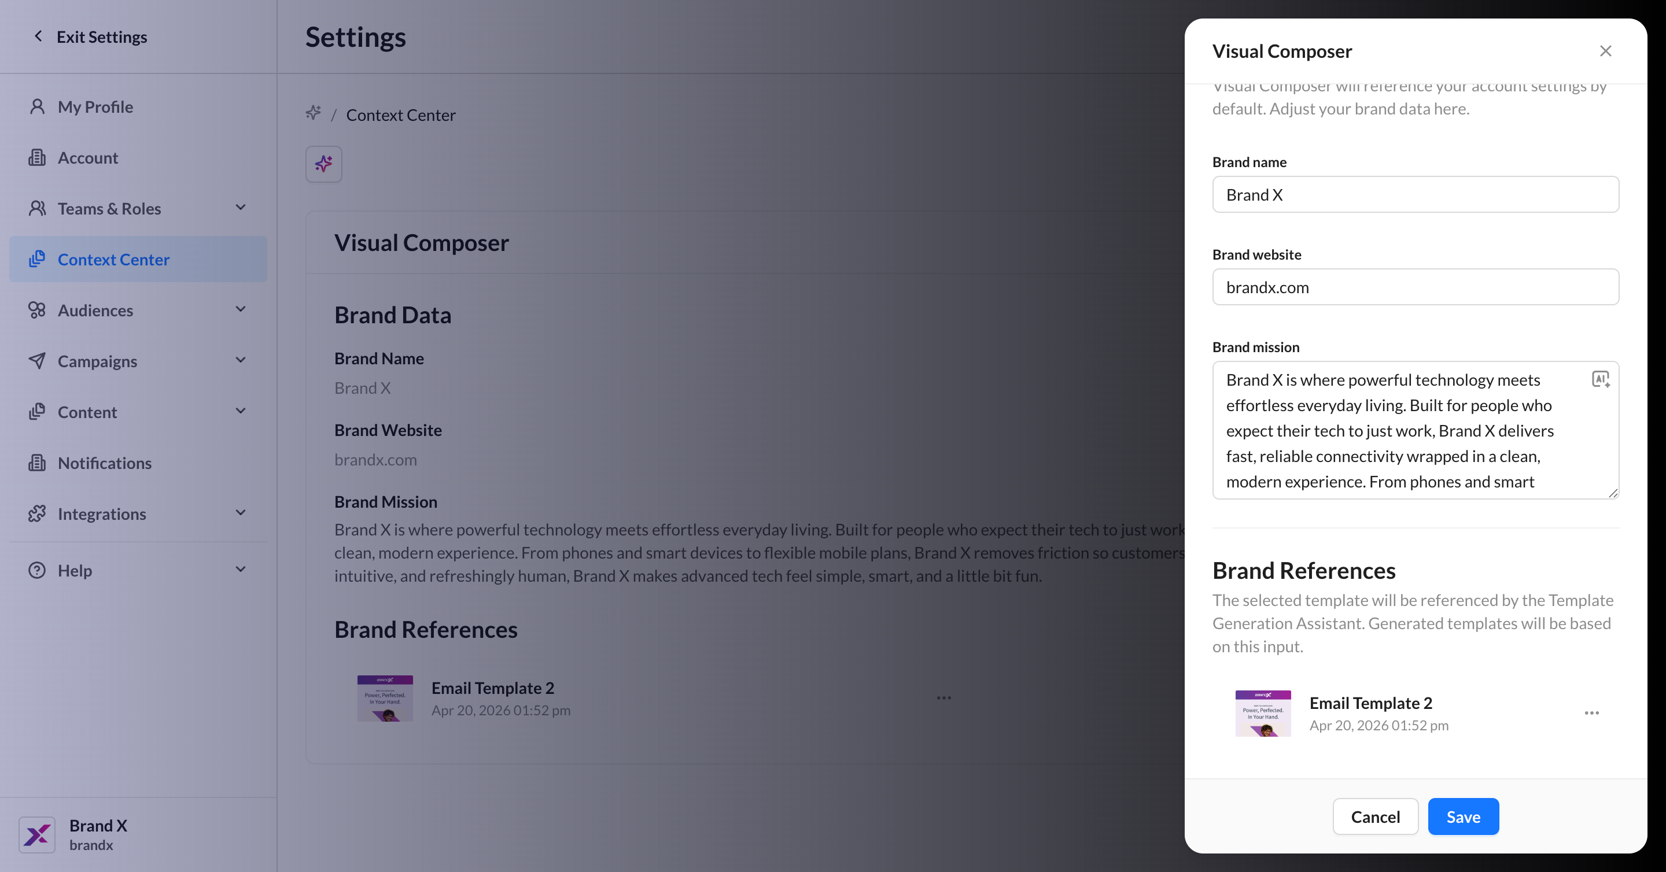Open the Email Template 2 options menu in the dialog
The width and height of the screenshot is (1666, 872).
[1591, 713]
